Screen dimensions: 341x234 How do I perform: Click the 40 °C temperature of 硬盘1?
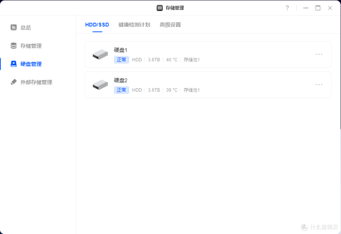pos(172,60)
